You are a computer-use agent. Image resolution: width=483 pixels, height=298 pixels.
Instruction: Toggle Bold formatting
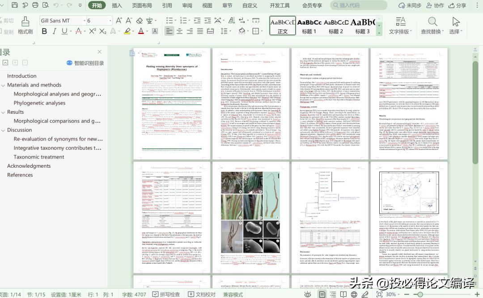coord(44,31)
